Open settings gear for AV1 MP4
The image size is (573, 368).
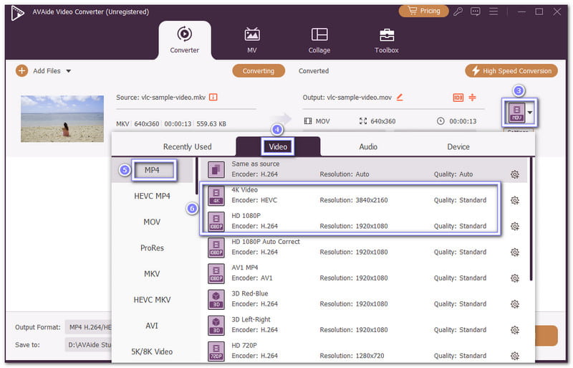515,278
